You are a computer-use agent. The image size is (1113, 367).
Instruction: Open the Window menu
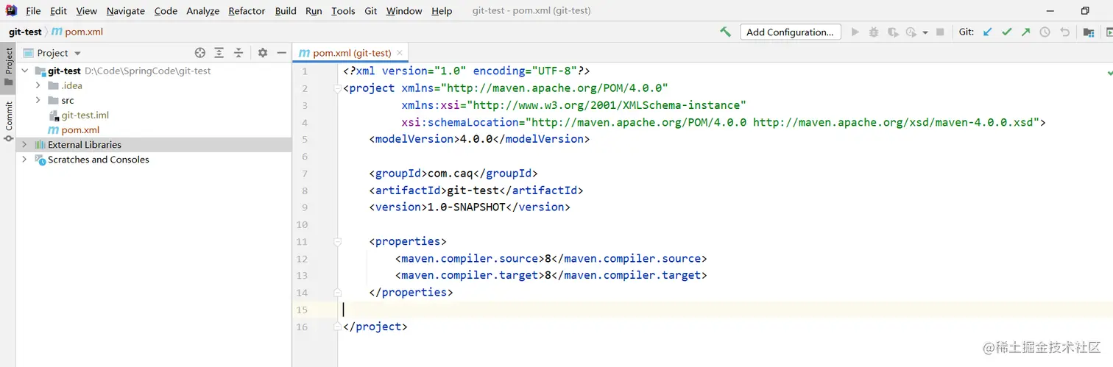tap(404, 11)
